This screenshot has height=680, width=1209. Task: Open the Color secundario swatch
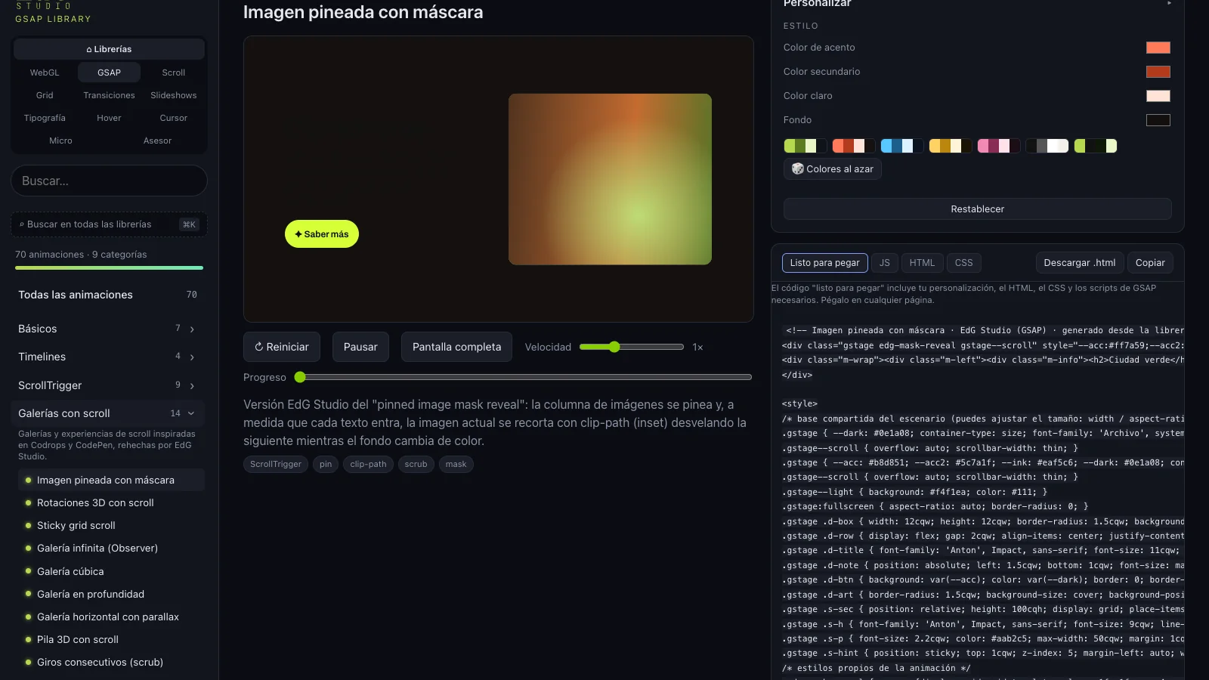[1158, 72]
